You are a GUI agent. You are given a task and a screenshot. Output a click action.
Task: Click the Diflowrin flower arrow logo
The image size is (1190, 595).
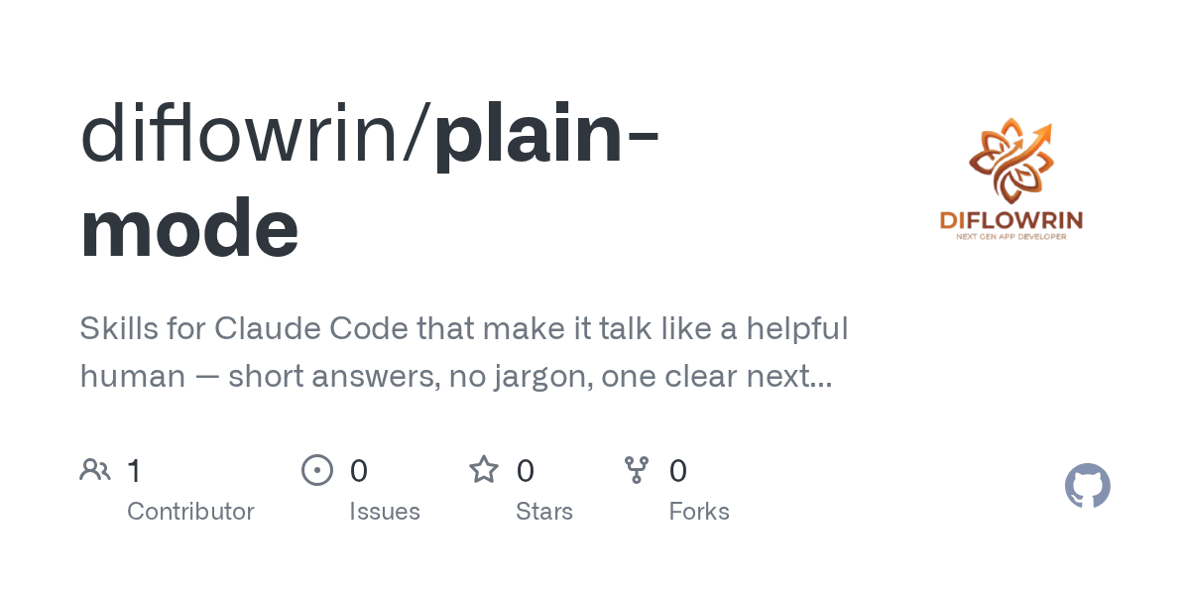[1011, 164]
